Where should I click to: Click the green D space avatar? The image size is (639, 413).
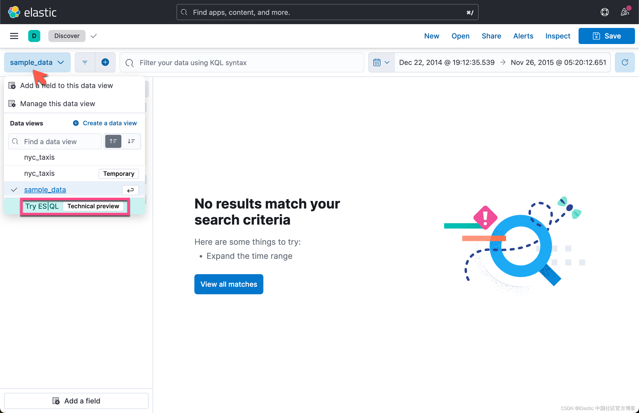(34, 36)
